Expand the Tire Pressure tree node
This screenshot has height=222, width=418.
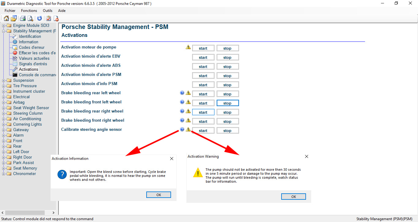tap(3, 86)
